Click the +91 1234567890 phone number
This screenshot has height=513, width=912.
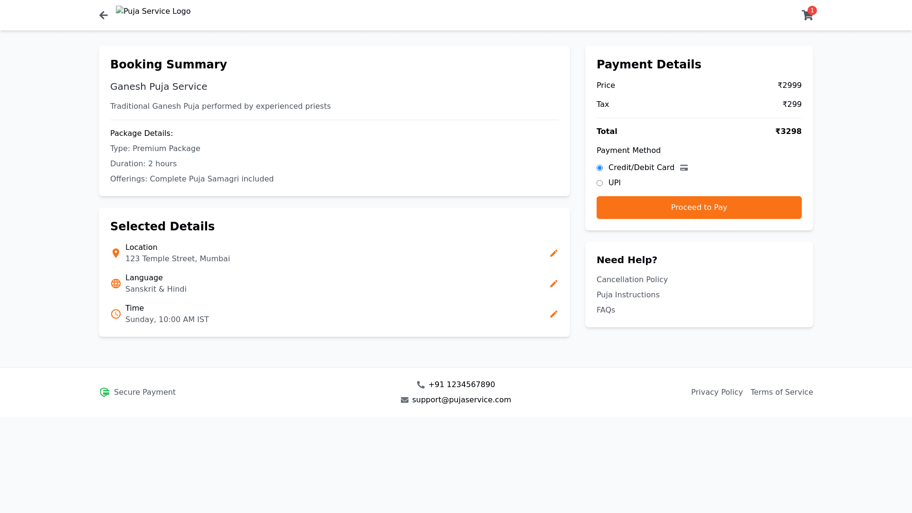click(x=461, y=385)
